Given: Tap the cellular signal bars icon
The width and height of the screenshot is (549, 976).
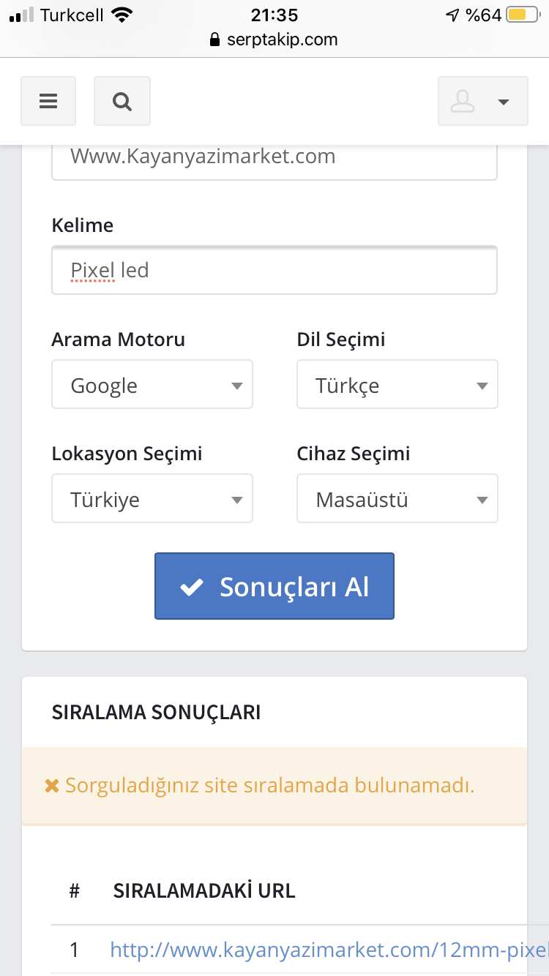Looking at the screenshot, I should tap(22, 15).
